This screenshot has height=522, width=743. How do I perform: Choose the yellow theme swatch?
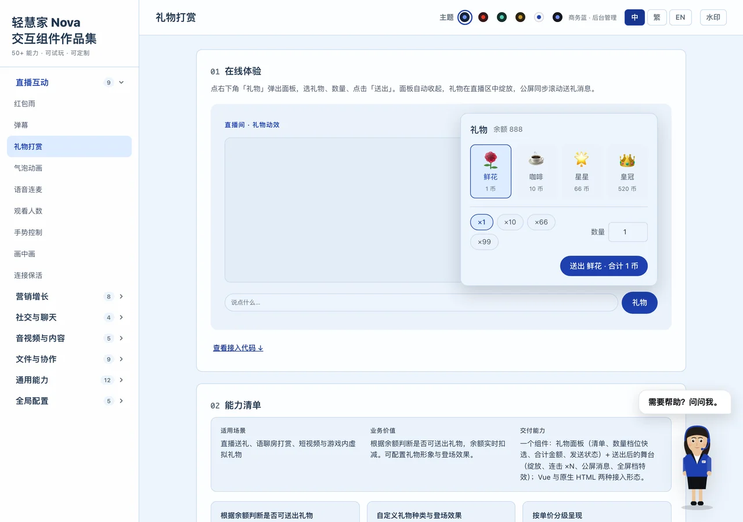point(520,17)
